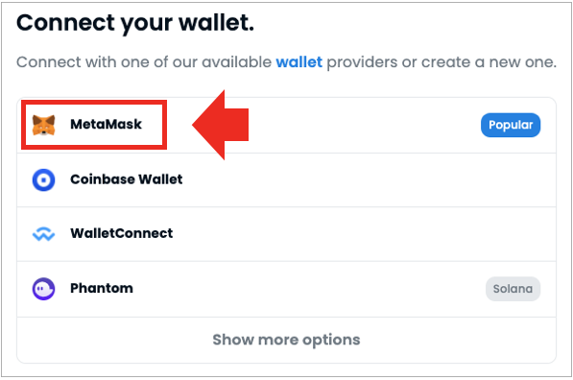Click the MetaMask fox icon
This screenshot has width=573, height=380.
[43, 125]
